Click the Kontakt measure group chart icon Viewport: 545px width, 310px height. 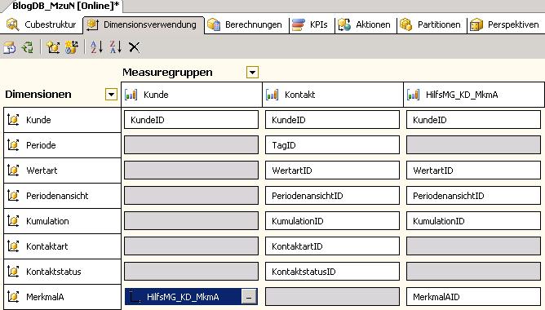272,95
